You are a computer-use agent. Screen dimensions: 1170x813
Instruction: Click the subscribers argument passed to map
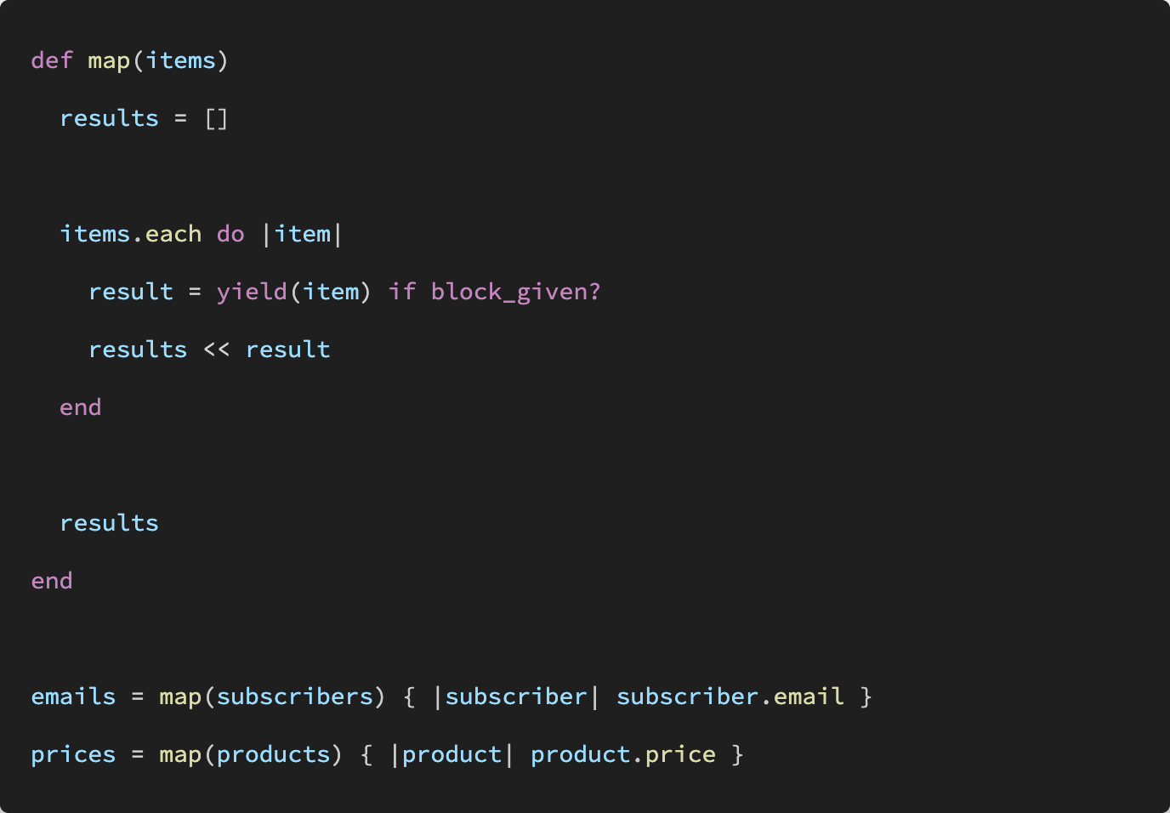coord(295,696)
